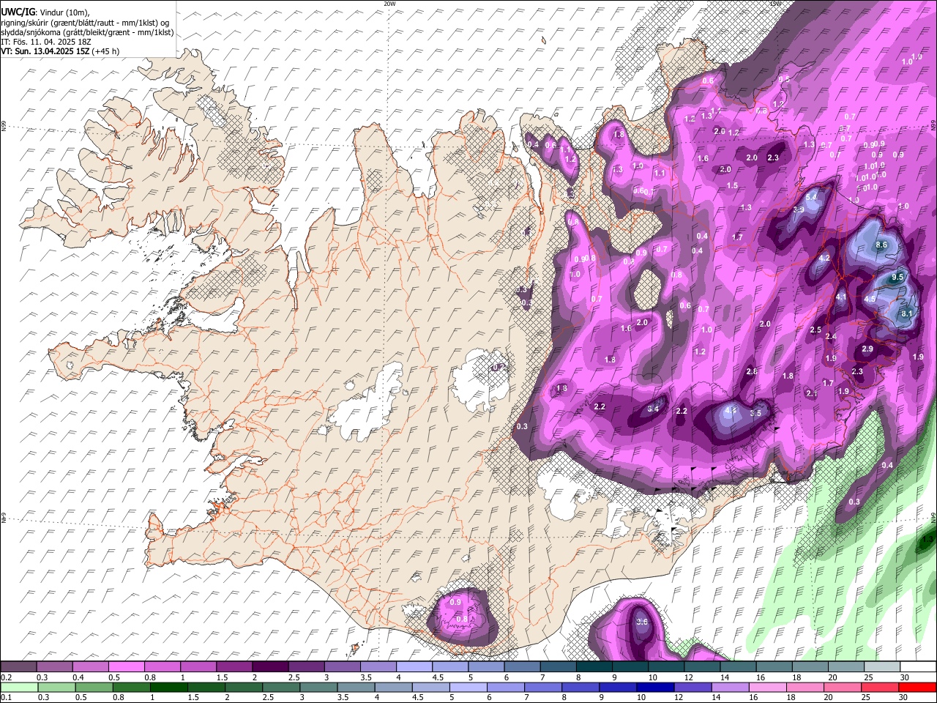Click the 30 label on the bottom rain scale
Image resolution: width=937 pixels, height=703 pixels.
click(904, 697)
